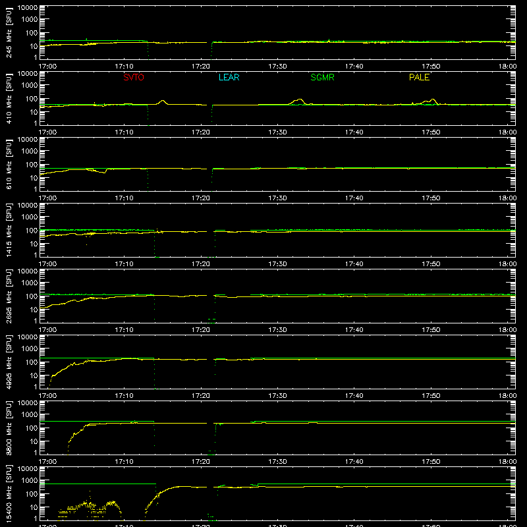Click the 100 tick label on the 2695 MHz panel

pyautogui.click(x=32, y=296)
